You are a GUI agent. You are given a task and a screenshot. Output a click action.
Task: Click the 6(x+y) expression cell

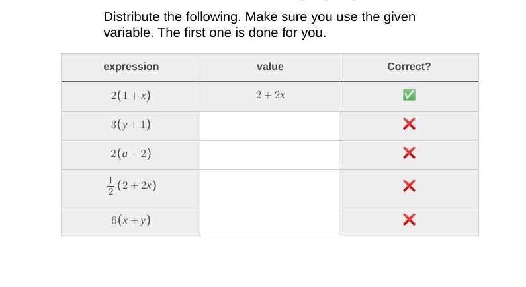(130, 221)
